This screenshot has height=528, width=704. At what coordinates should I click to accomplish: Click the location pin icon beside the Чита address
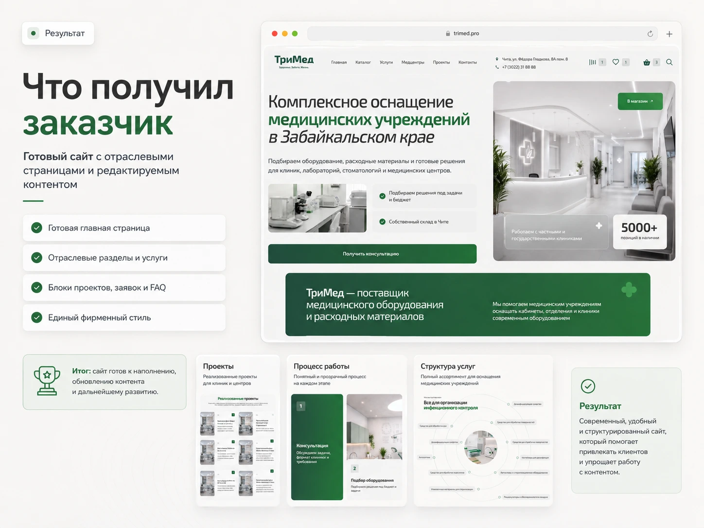pyautogui.click(x=497, y=59)
